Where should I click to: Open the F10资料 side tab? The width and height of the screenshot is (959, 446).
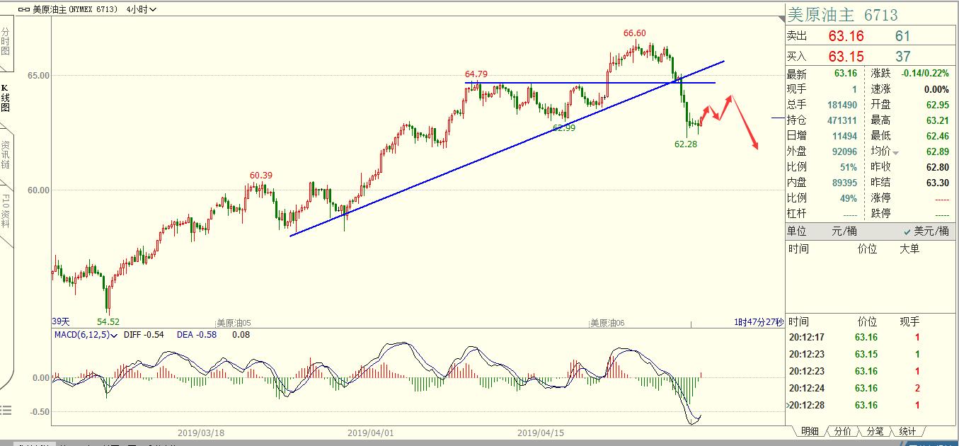pyautogui.click(x=6, y=210)
